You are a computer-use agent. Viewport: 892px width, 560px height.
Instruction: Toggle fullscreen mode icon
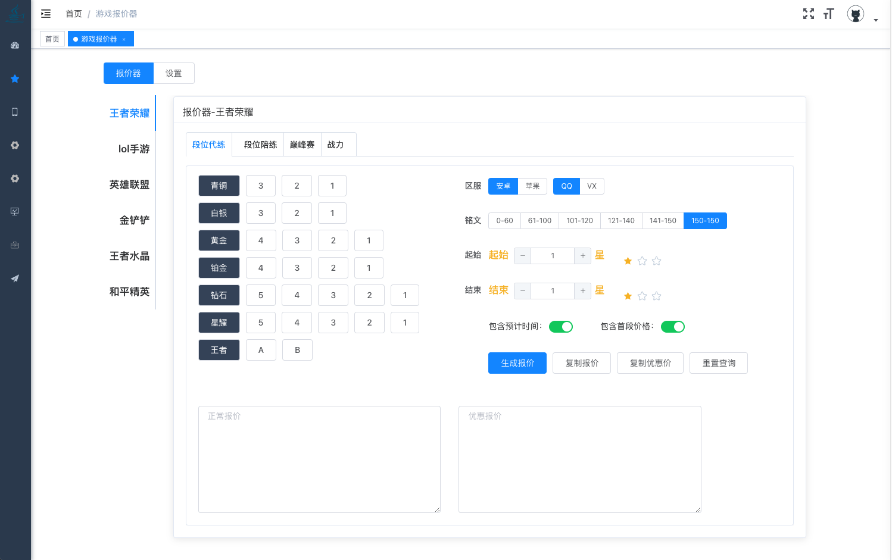(x=809, y=14)
